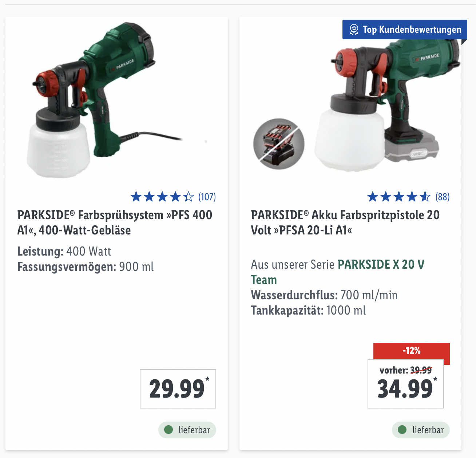Click the award ribbon icon in badge

pyautogui.click(x=354, y=29)
